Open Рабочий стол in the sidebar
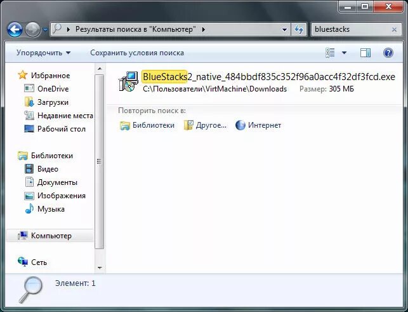Screen dimensions: 408x312 62,129
